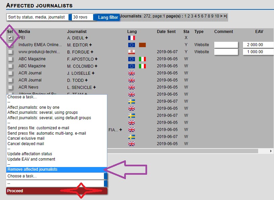Open the Sort by status, media, journalist dropdown
The width and height of the screenshot is (274, 200).
tap(39, 17)
